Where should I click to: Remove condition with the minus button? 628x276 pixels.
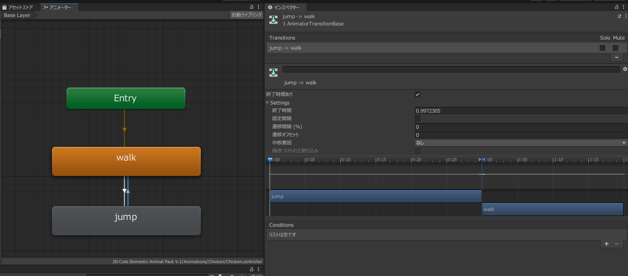click(616, 244)
